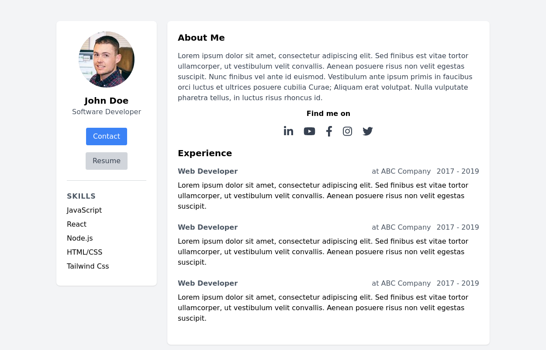Select the name John Doe
546x350 pixels.
[107, 101]
